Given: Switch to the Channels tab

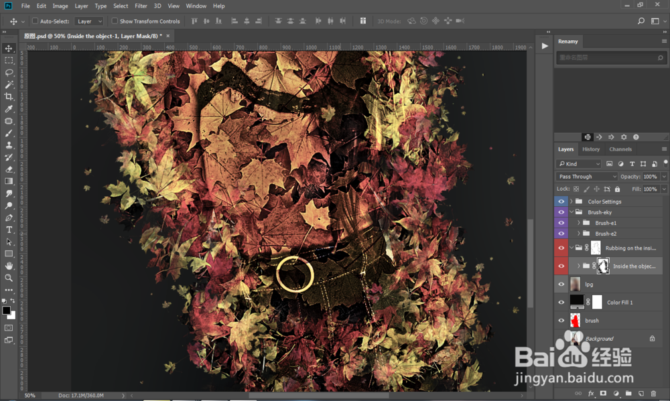Looking at the screenshot, I should (620, 149).
